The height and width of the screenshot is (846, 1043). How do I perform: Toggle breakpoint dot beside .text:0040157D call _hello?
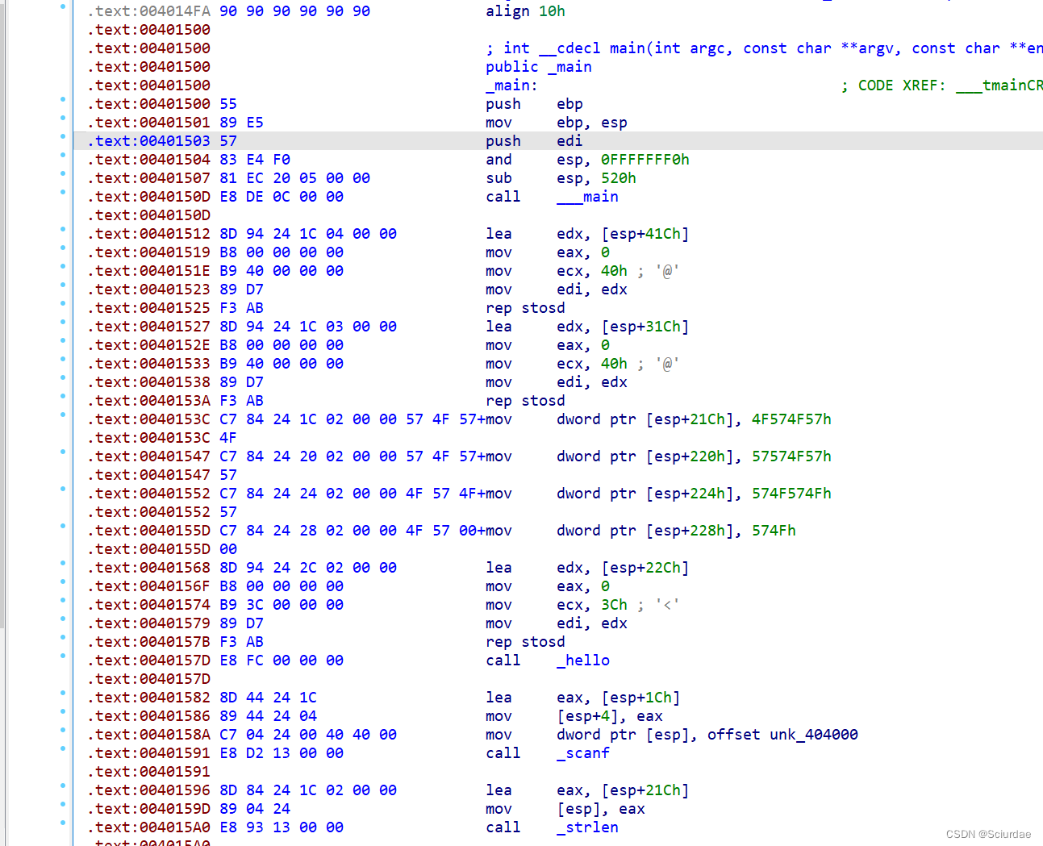(x=63, y=656)
